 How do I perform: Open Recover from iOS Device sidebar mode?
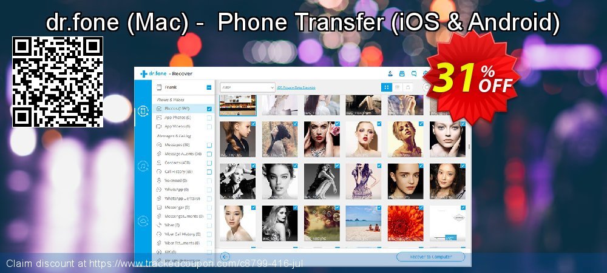(143, 112)
